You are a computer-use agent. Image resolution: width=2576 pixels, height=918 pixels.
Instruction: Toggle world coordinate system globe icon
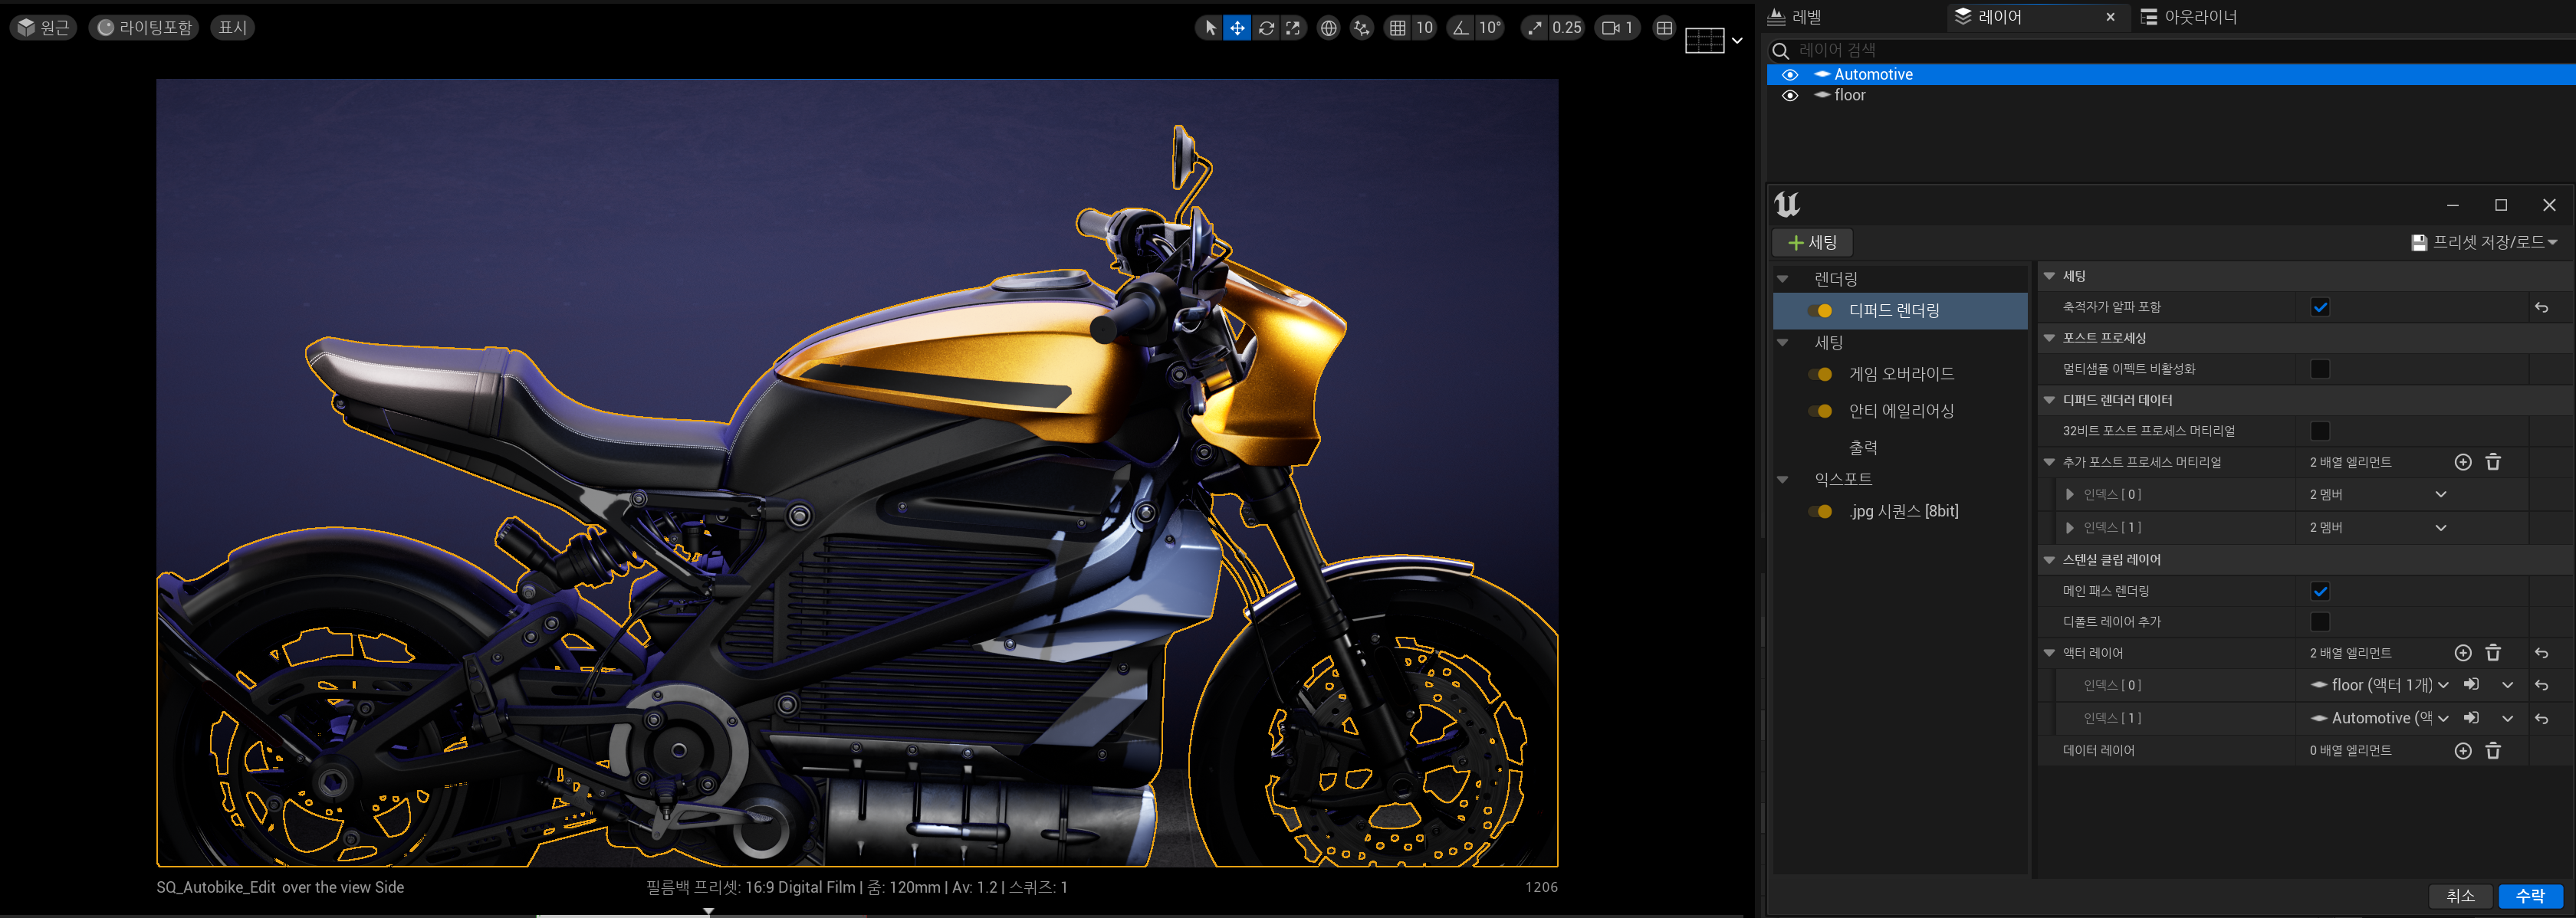[x=1328, y=28]
